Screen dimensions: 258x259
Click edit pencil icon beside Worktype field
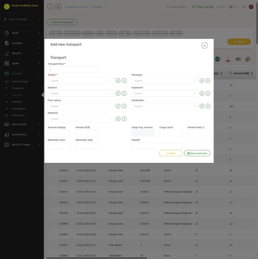click(x=202, y=81)
